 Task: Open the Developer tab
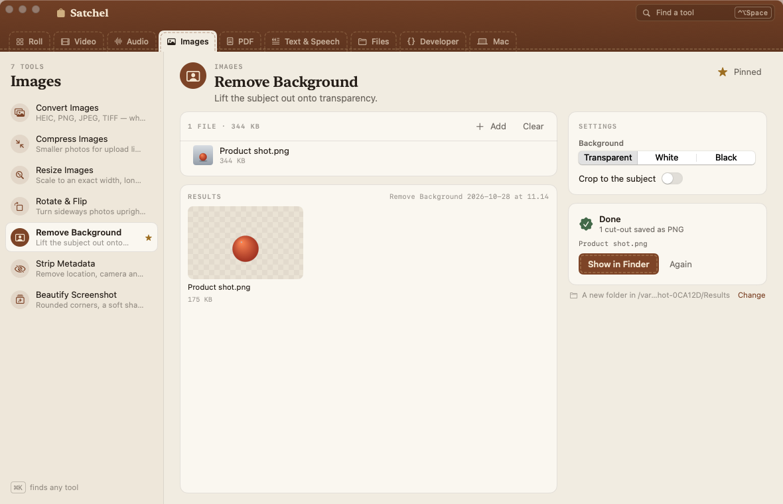pos(433,41)
